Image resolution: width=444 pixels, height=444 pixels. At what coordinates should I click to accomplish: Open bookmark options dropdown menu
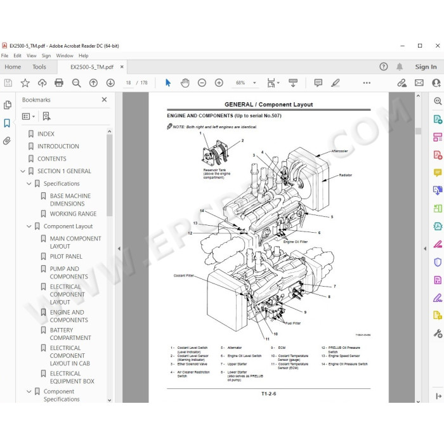point(29,116)
